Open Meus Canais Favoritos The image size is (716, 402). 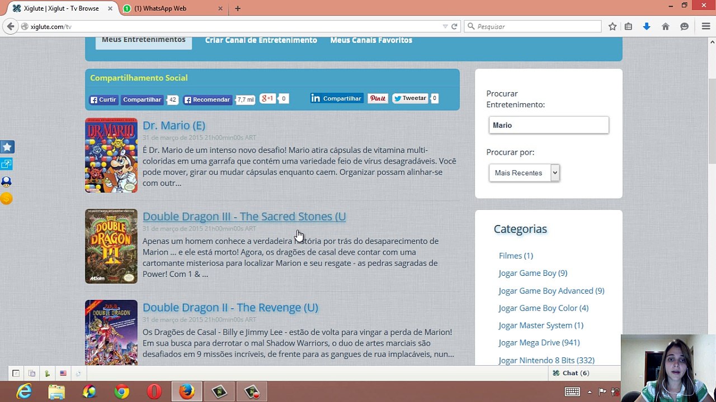371,40
